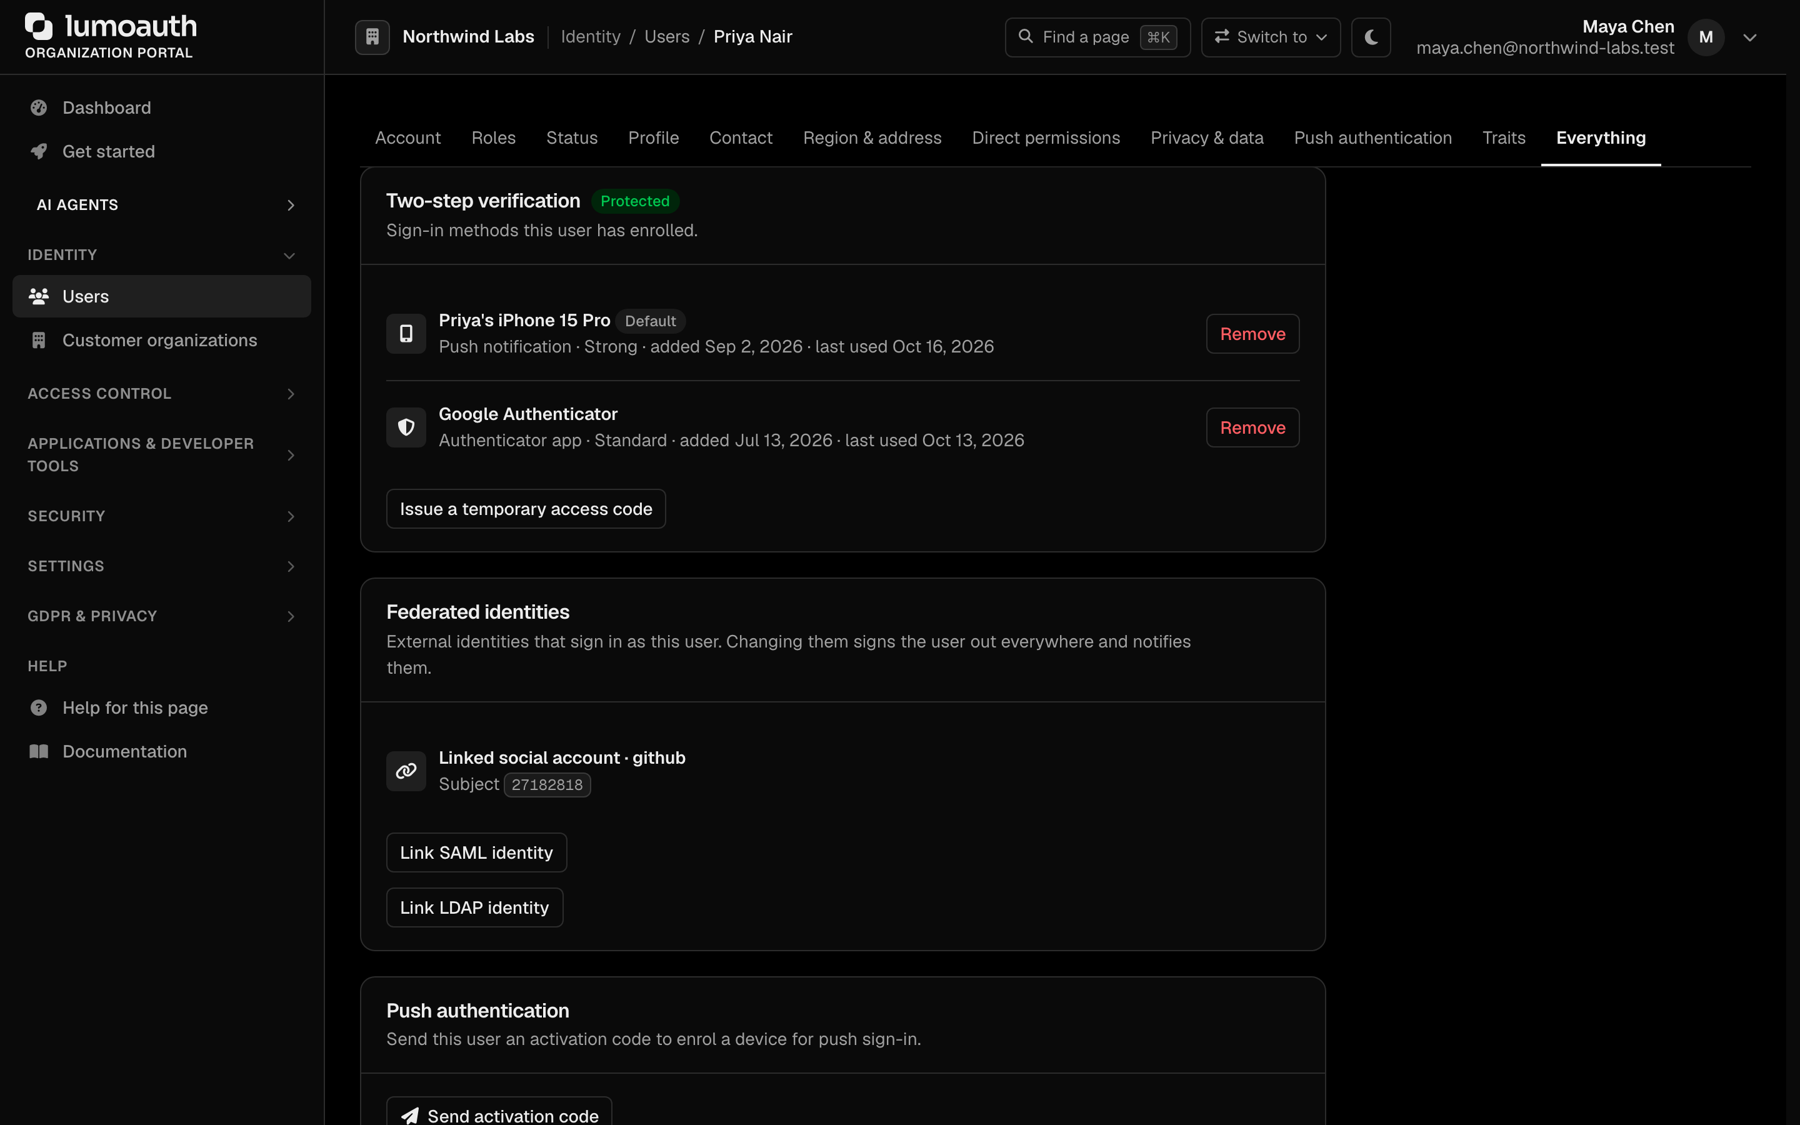Click the Two-step verification heading
Screen dimensions: 1800x1125
pyautogui.click(x=482, y=201)
